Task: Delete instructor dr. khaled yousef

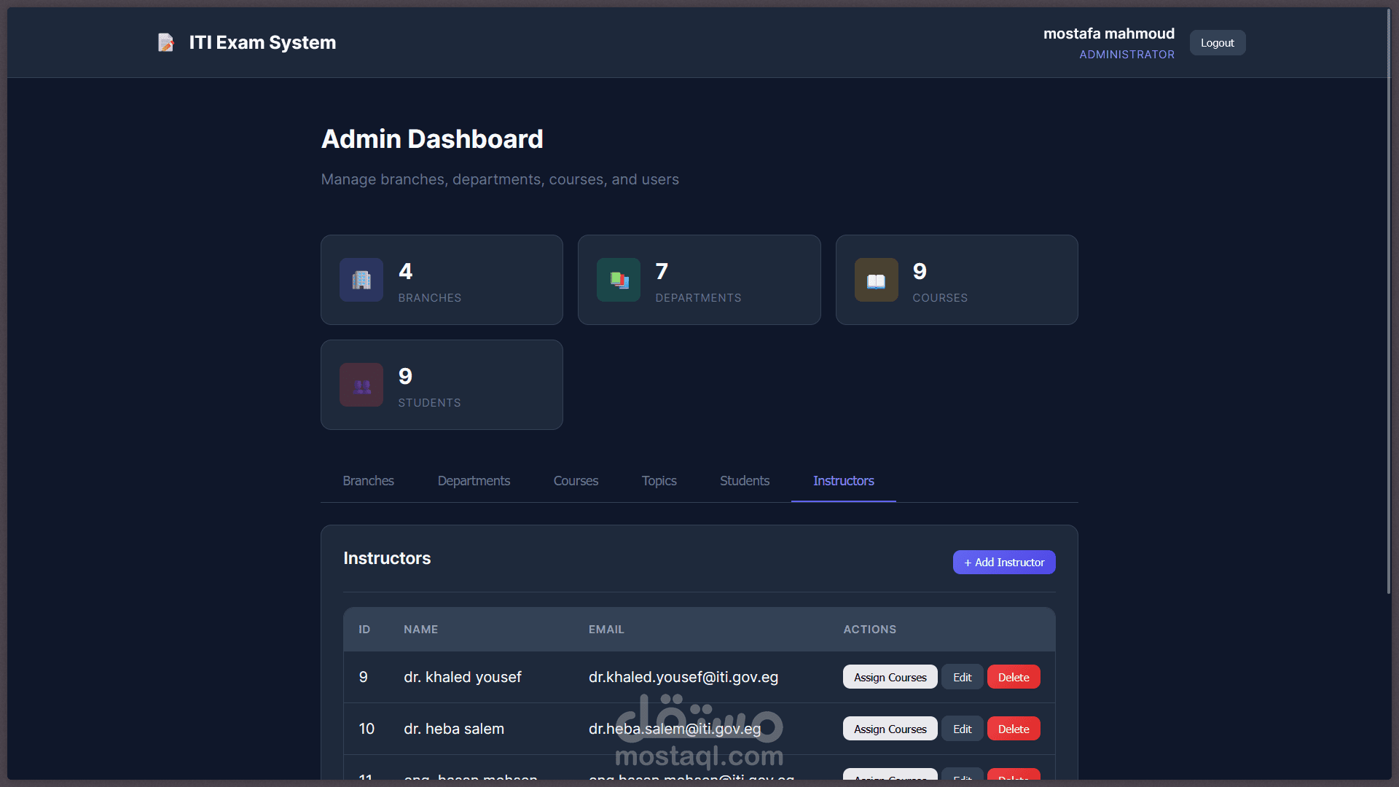Action: [1013, 677]
